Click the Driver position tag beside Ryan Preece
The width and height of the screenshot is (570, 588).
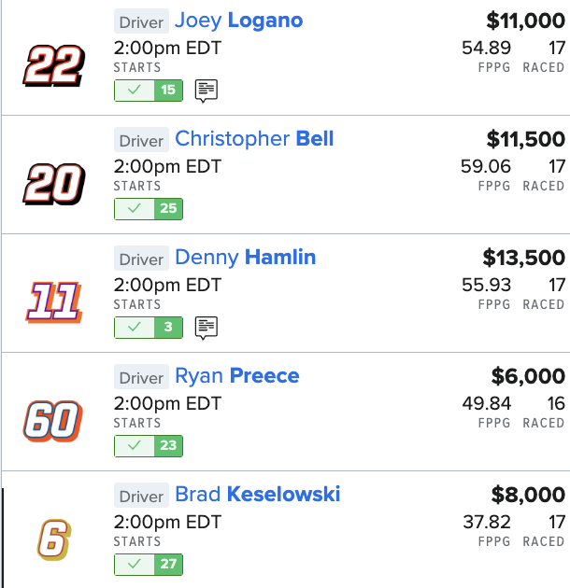point(141,377)
